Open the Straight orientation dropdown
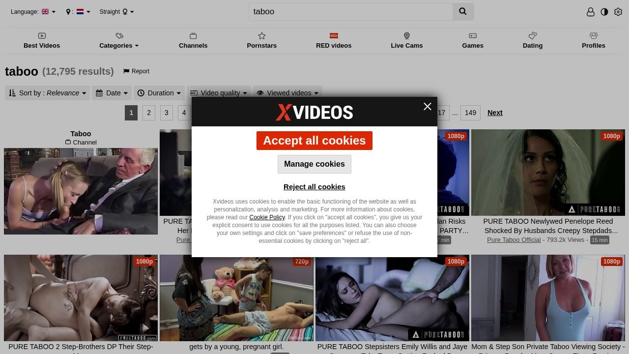Image resolution: width=629 pixels, height=354 pixels. [x=116, y=12]
